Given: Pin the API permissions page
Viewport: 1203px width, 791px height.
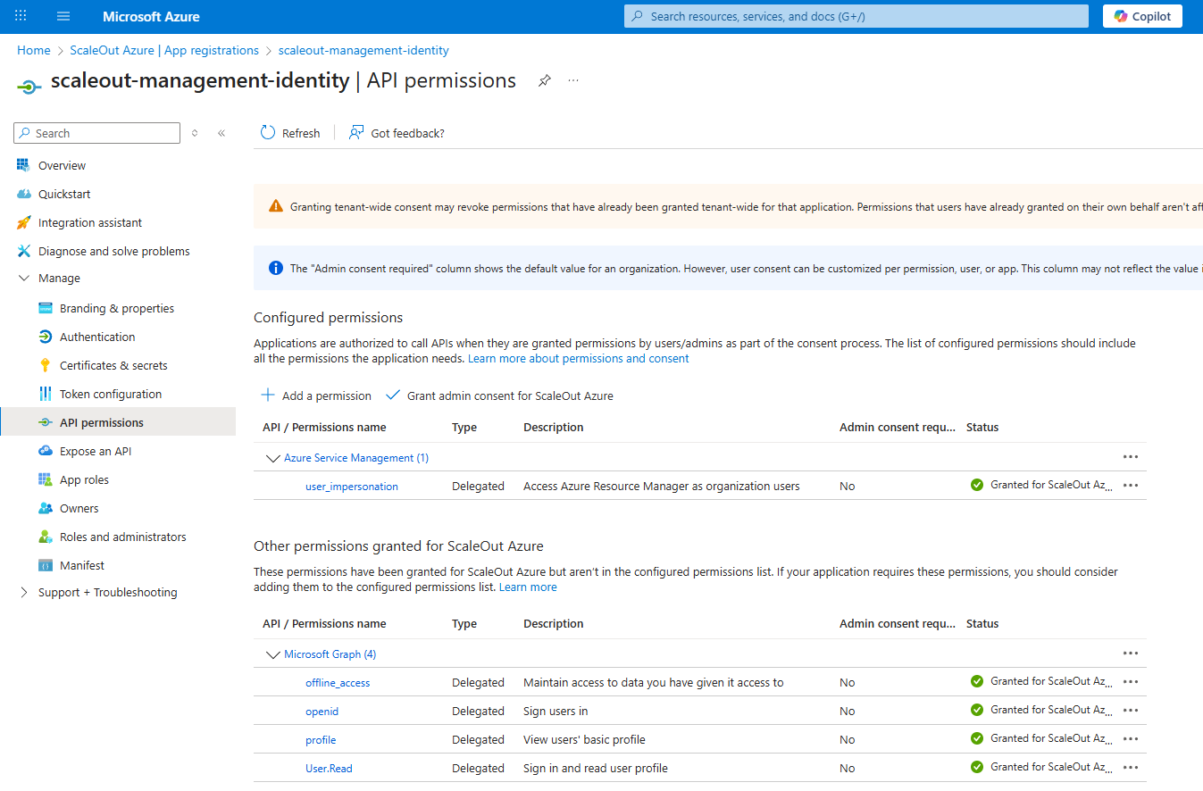Looking at the screenshot, I should click(544, 80).
